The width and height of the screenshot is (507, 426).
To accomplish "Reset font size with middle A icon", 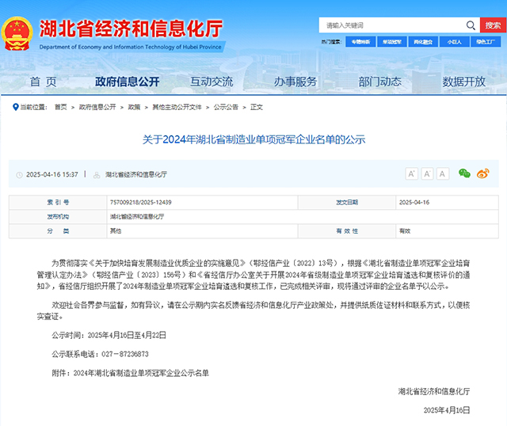I will coord(427,173).
